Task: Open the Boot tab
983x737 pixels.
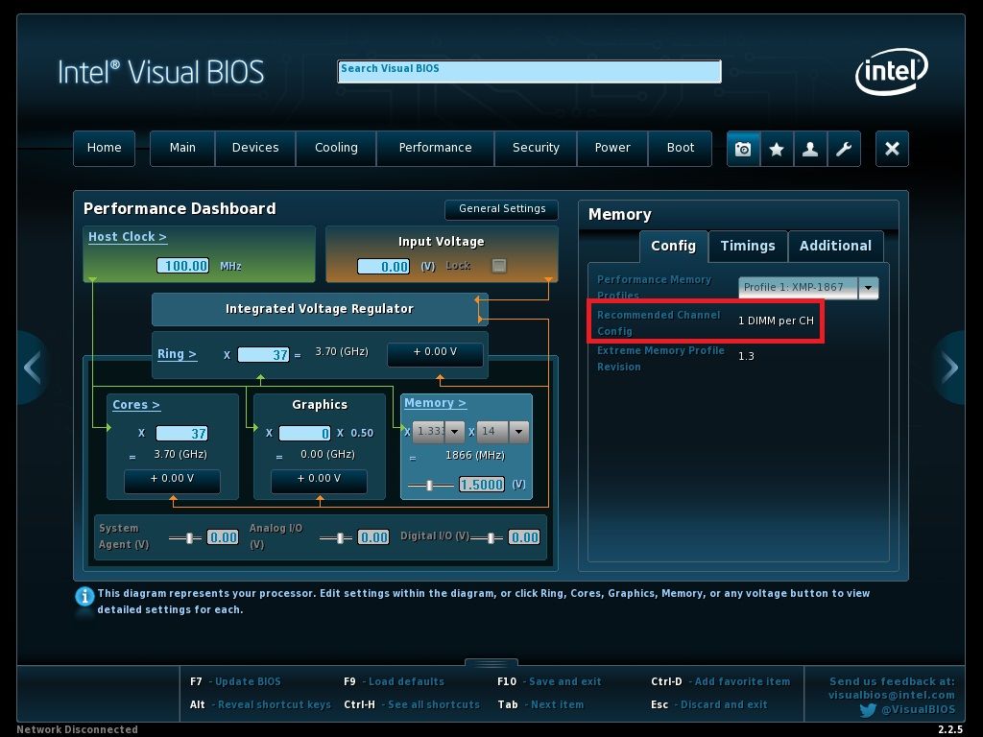Action: pos(681,148)
